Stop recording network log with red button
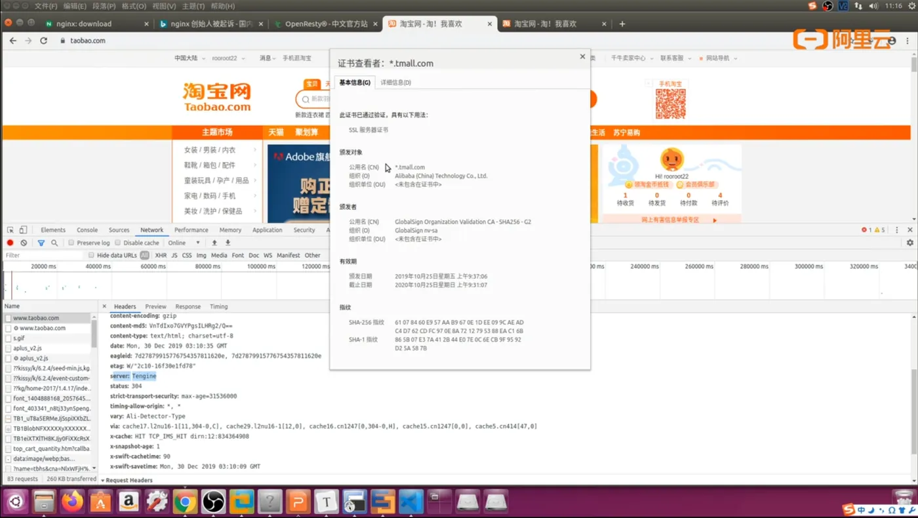 point(10,243)
